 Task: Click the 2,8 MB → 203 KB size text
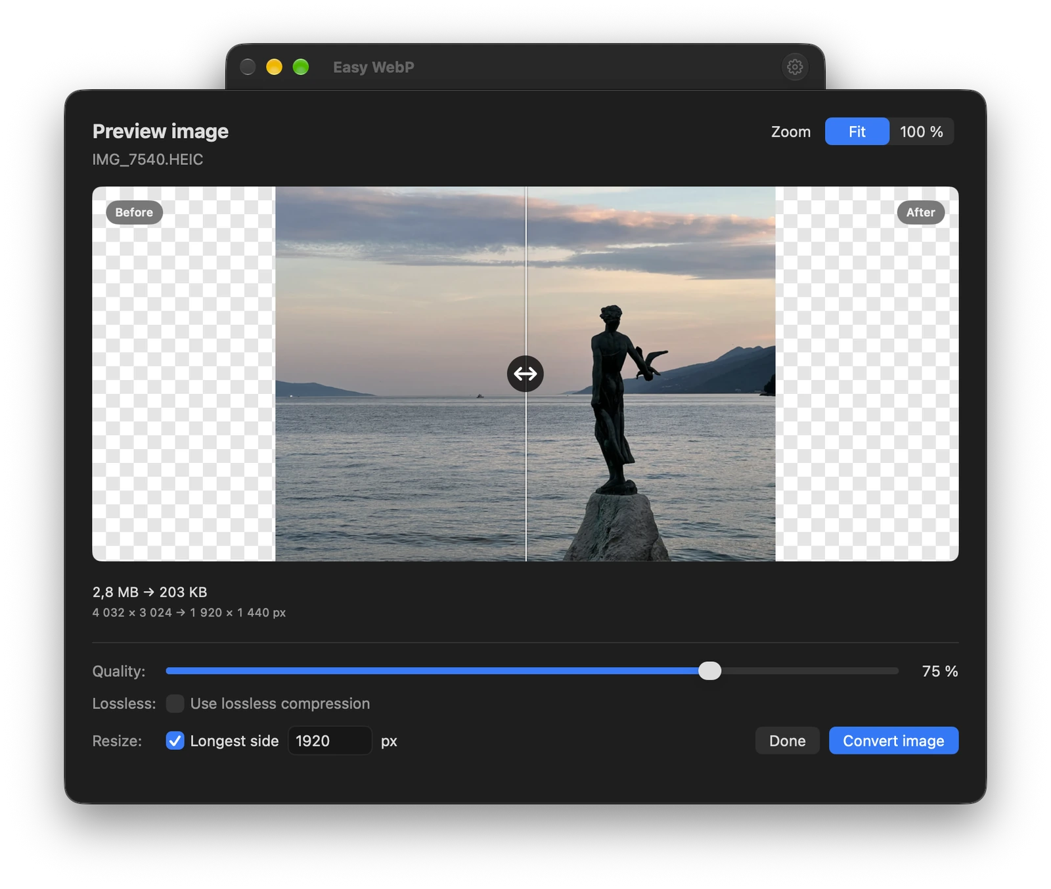pos(150,592)
